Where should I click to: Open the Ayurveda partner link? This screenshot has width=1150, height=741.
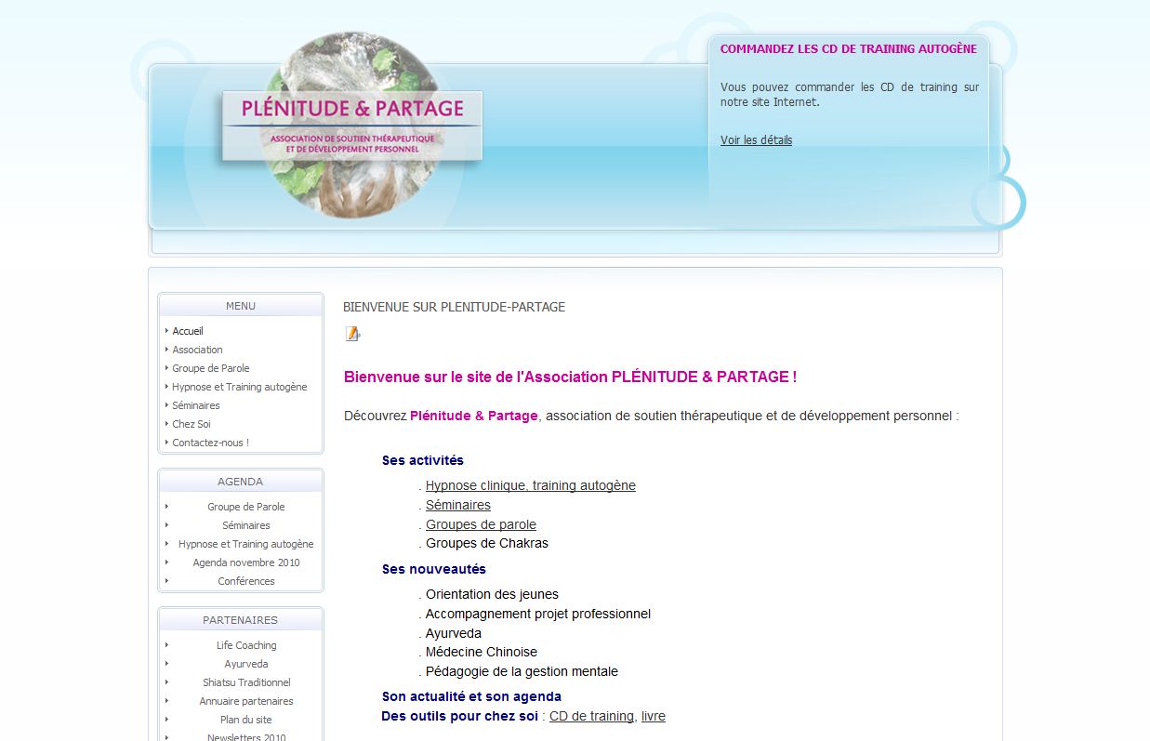246,664
